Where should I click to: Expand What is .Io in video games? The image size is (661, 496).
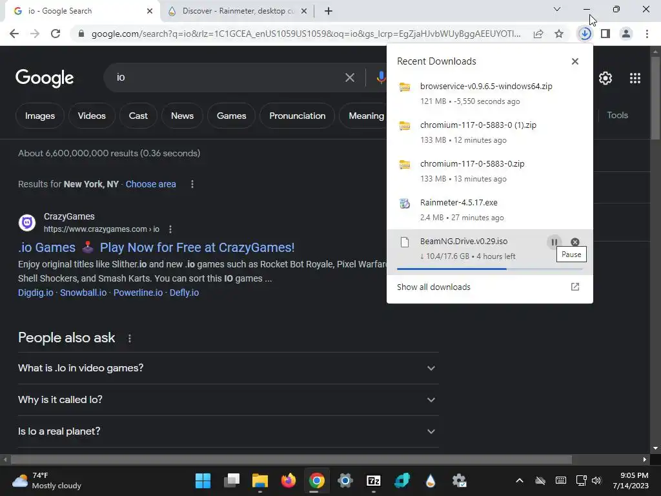click(228, 368)
